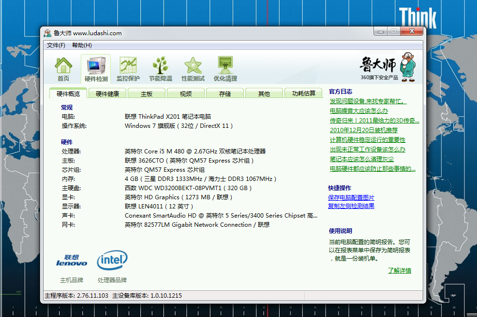Click the Lenovo 主机品牌 logo

(x=72, y=260)
